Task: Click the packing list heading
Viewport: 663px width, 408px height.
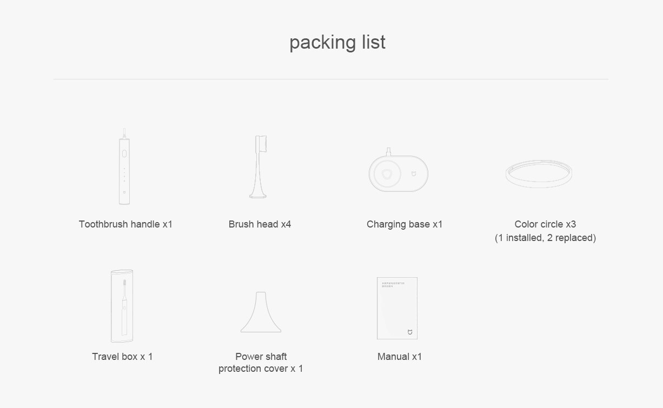Action: coord(337,42)
